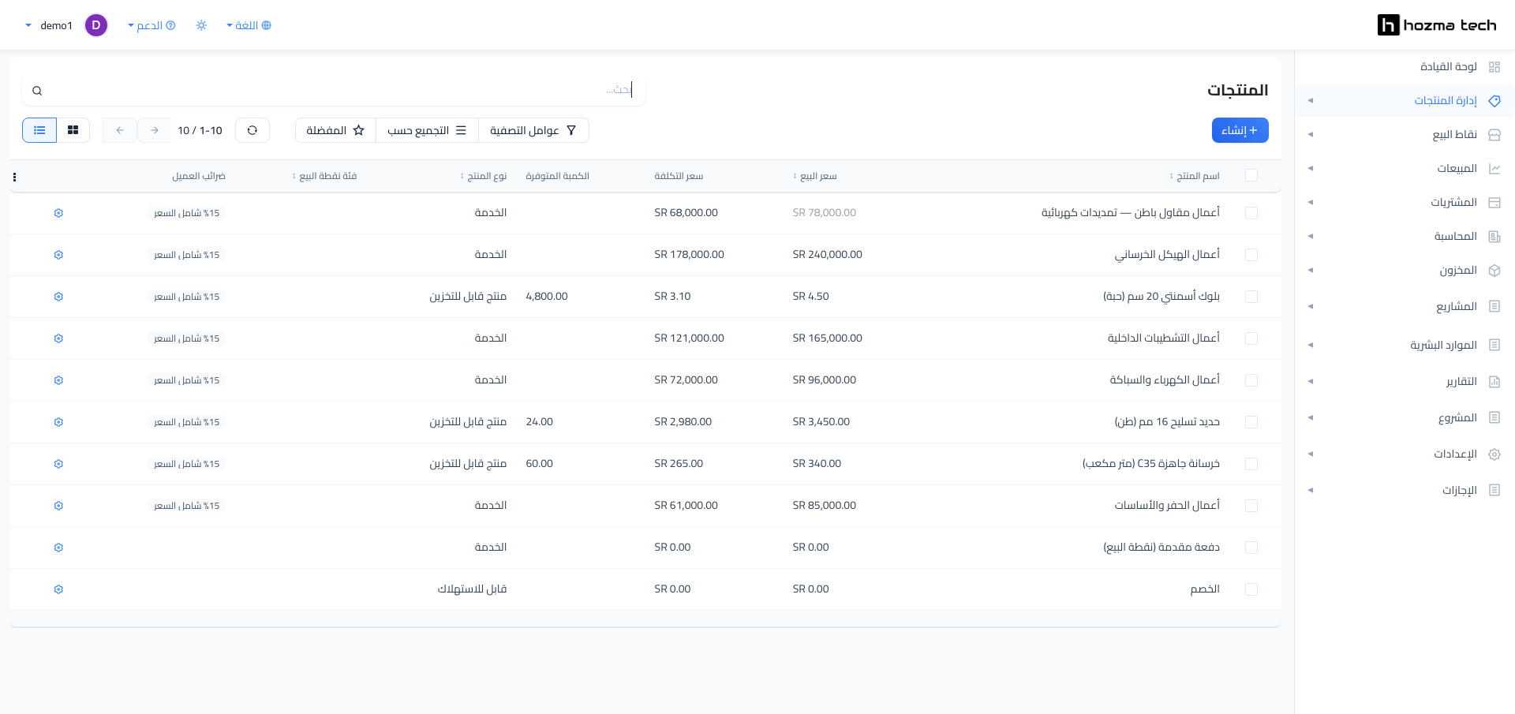This screenshot has height=714, width=1515.
Task: Expand the إدارة المنتجات sidebar arrow
Action: pos(1311,101)
